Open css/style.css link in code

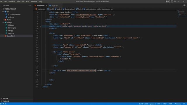pyautogui.click(x=82, y=17)
